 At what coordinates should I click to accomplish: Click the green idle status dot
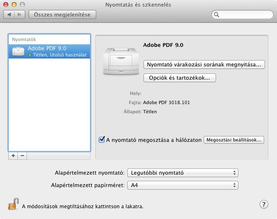[30, 55]
